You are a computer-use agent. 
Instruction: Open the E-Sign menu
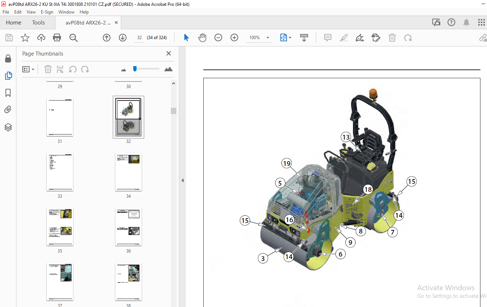pos(47,12)
